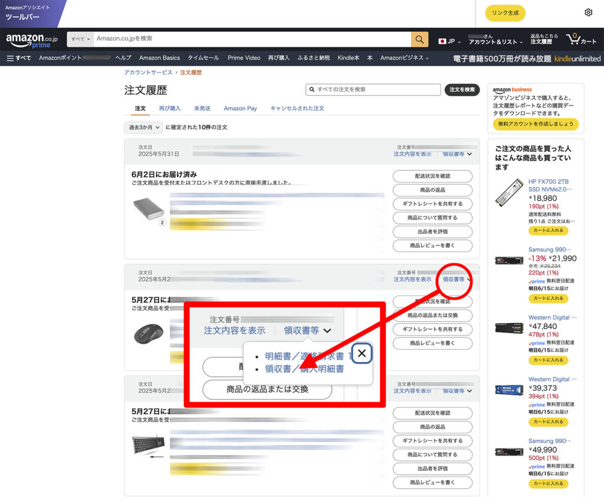Screen dimensions: 604x497
Task: Go to 返品もこちら 注文履歴 in header
Action: (x=544, y=39)
